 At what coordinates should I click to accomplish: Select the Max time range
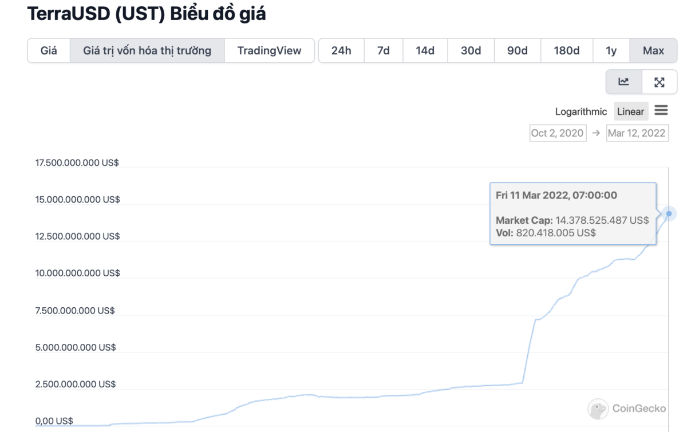(x=653, y=50)
